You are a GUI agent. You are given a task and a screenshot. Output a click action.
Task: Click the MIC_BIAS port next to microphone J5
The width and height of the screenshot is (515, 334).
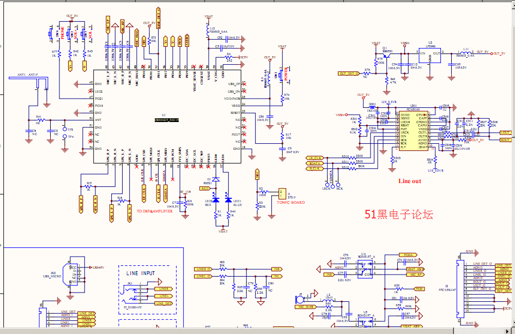[306, 307]
